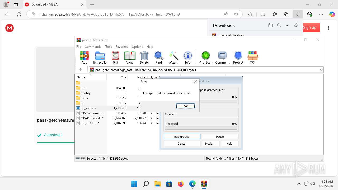Screen dimensions: 338x190
Task: Go up one folder level arrow
Action: point(80,70)
